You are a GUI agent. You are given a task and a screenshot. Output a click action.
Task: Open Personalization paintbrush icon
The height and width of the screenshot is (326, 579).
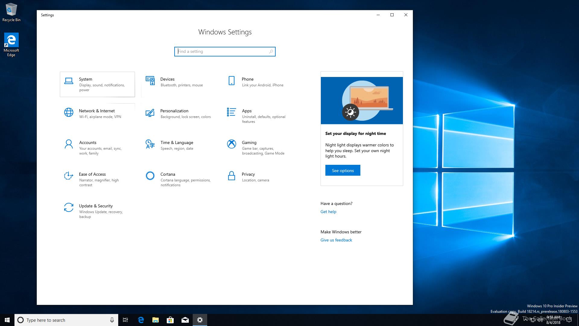(150, 113)
